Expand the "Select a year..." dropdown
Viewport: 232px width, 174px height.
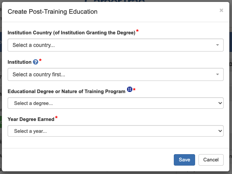(x=110, y=131)
